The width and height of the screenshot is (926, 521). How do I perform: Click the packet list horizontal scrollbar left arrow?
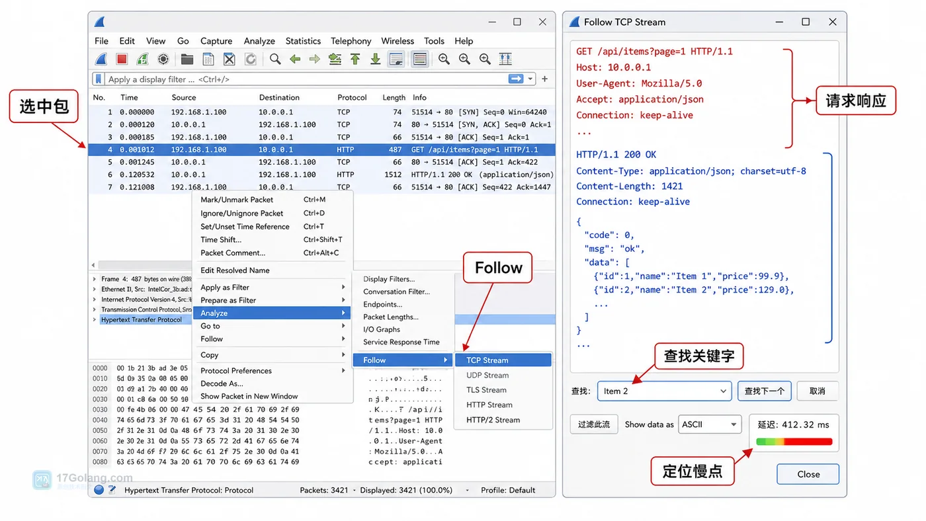(93, 264)
